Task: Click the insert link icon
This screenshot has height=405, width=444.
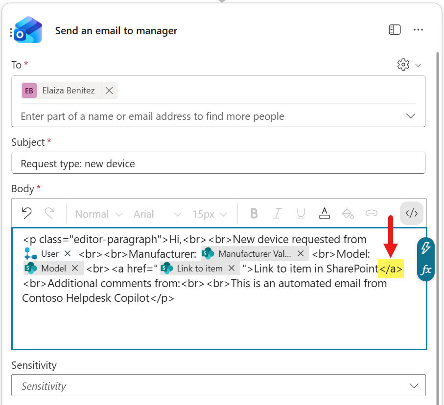Action: pyautogui.click(x=372, y=213)
